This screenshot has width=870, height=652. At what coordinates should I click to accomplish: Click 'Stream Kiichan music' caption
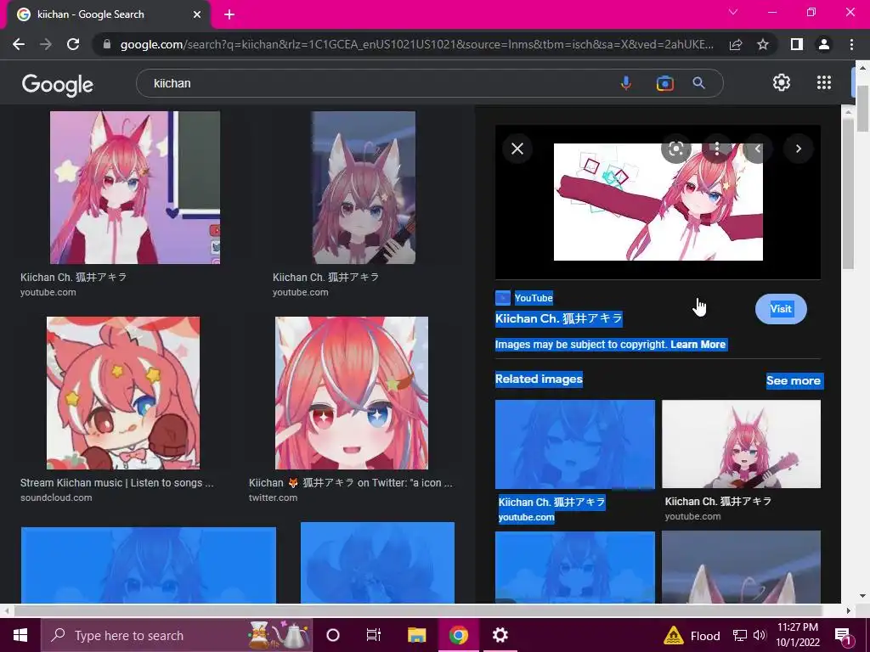click(116, 482)
